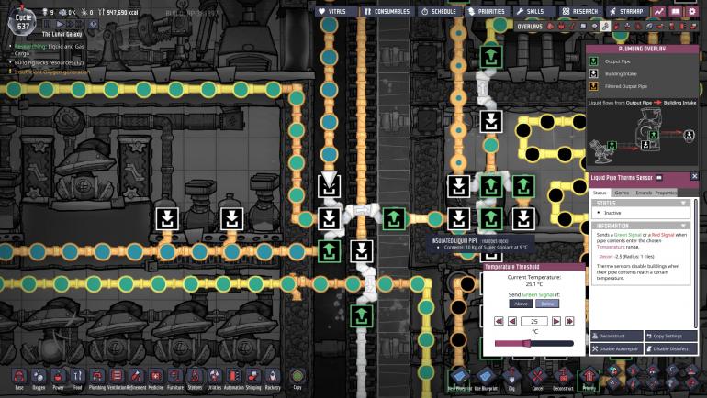
Task: Collapse the Information section arrow
Action: 683,225
